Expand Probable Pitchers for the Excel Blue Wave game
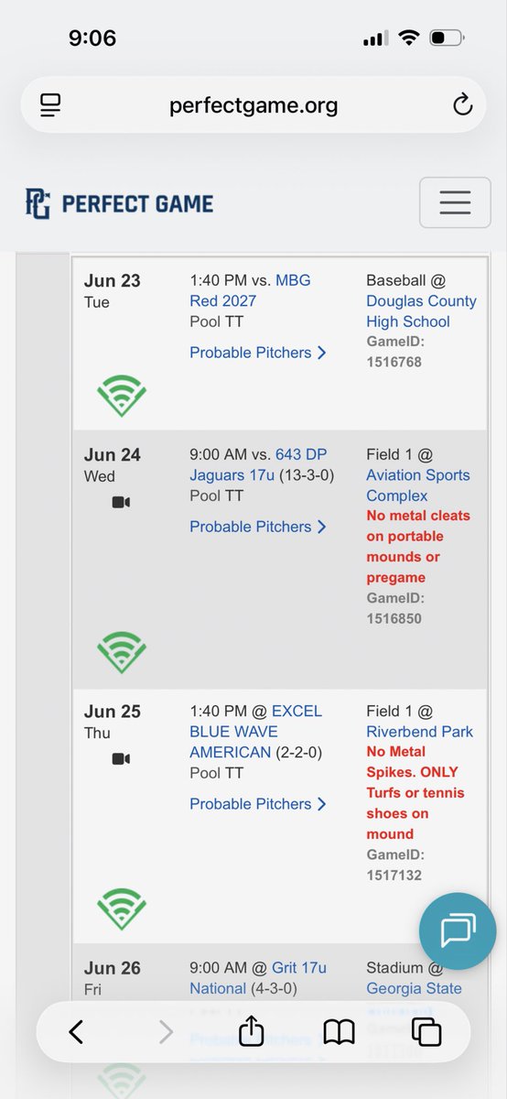 point(258,804)
